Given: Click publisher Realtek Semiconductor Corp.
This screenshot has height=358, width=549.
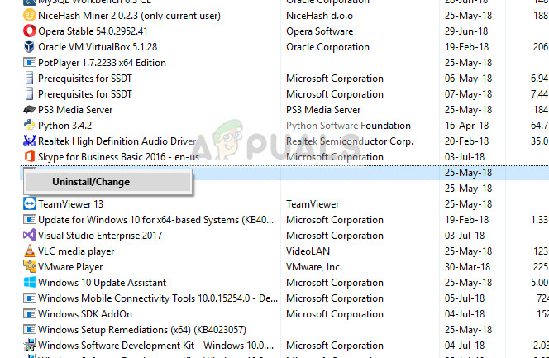Looking at the screenshot, I should click(x=350, y=141).
